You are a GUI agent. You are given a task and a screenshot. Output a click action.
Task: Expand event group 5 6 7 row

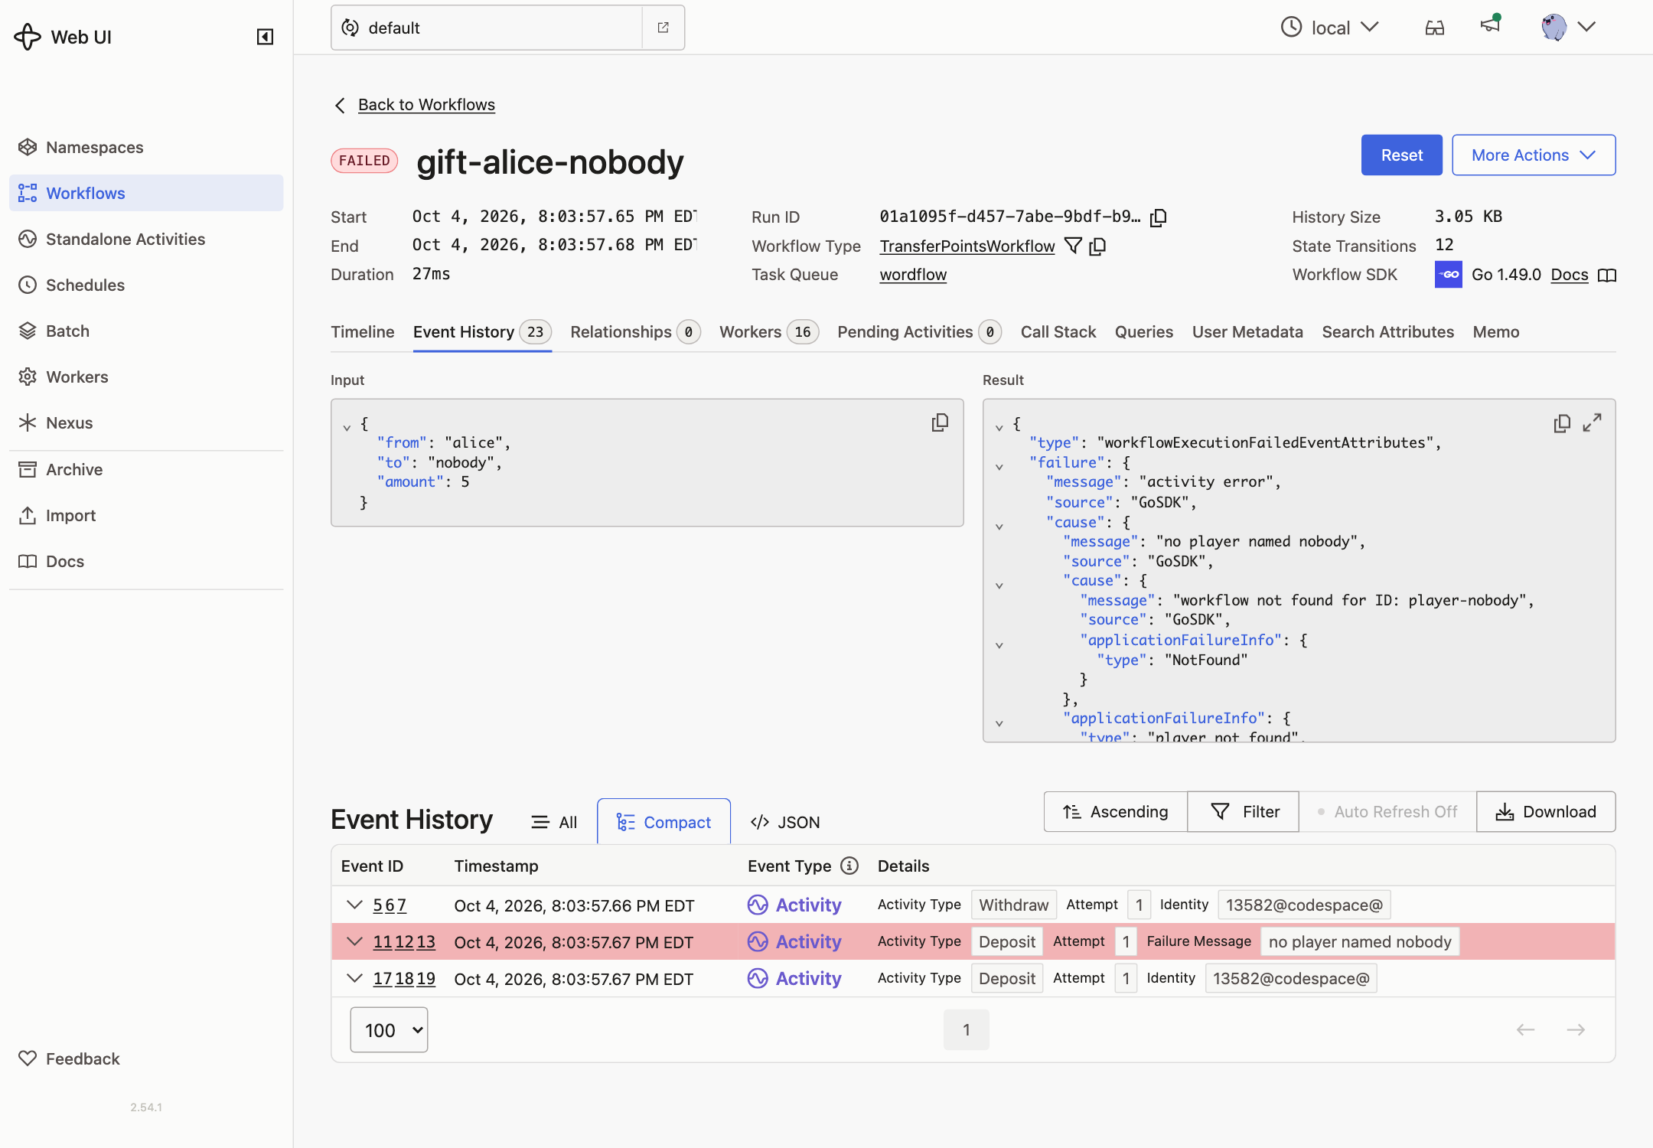(x=354, y=905)
